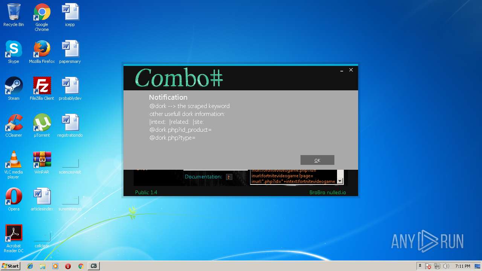The height and width of the screenshot is (271, 482).
Task: Launch Google Chrome from the desktop
Action: coord(42,17)
